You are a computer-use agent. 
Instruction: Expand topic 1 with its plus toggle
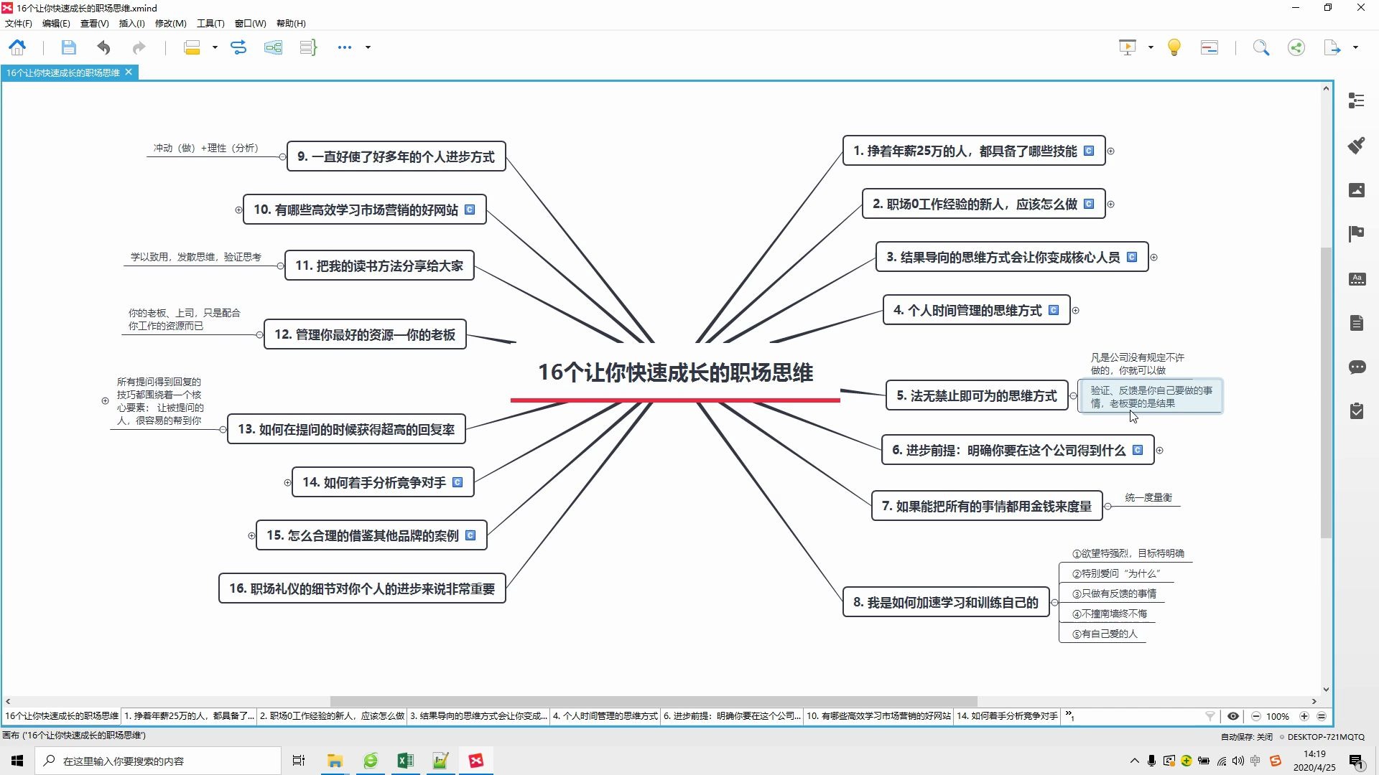click(1111, 151)
